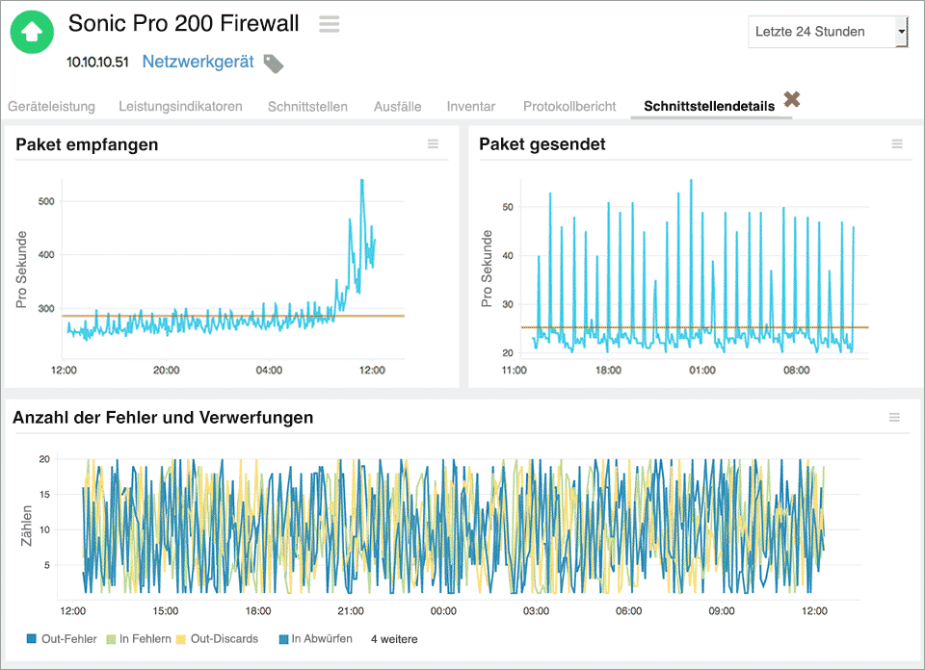Click the close X on Schnittstellendetails tab
Screen dimensions: 925x670
(791, 98)
